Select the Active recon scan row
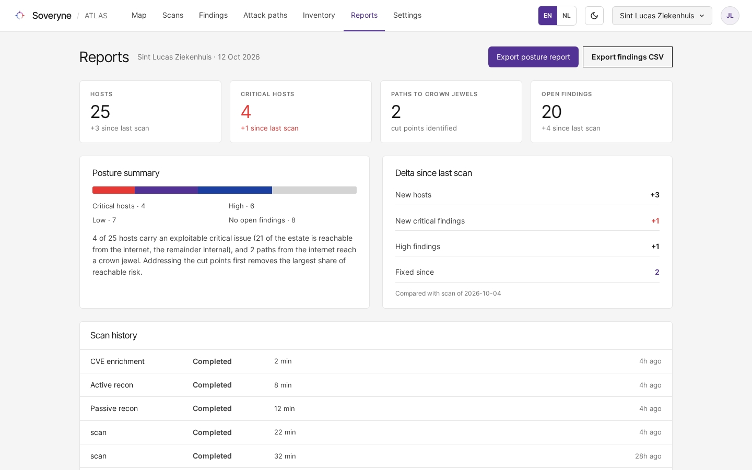 tap(376, 385)
